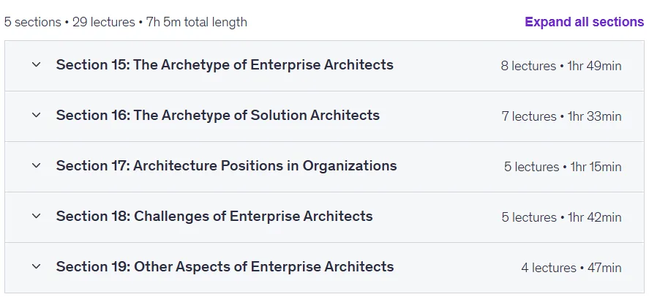
Task: Click the Expand all sections link
Action: (585, 21)
